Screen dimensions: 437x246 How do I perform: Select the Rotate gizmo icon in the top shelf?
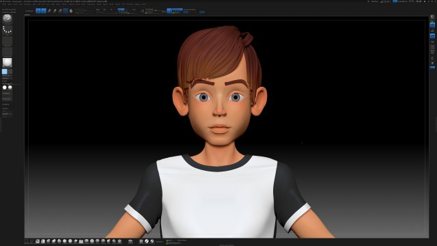coord(60,11)
